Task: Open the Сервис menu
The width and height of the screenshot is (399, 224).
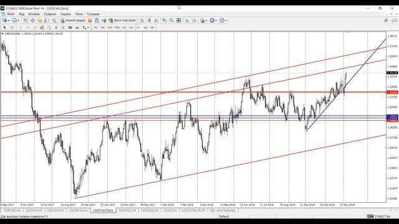Action: coord(65,14)
